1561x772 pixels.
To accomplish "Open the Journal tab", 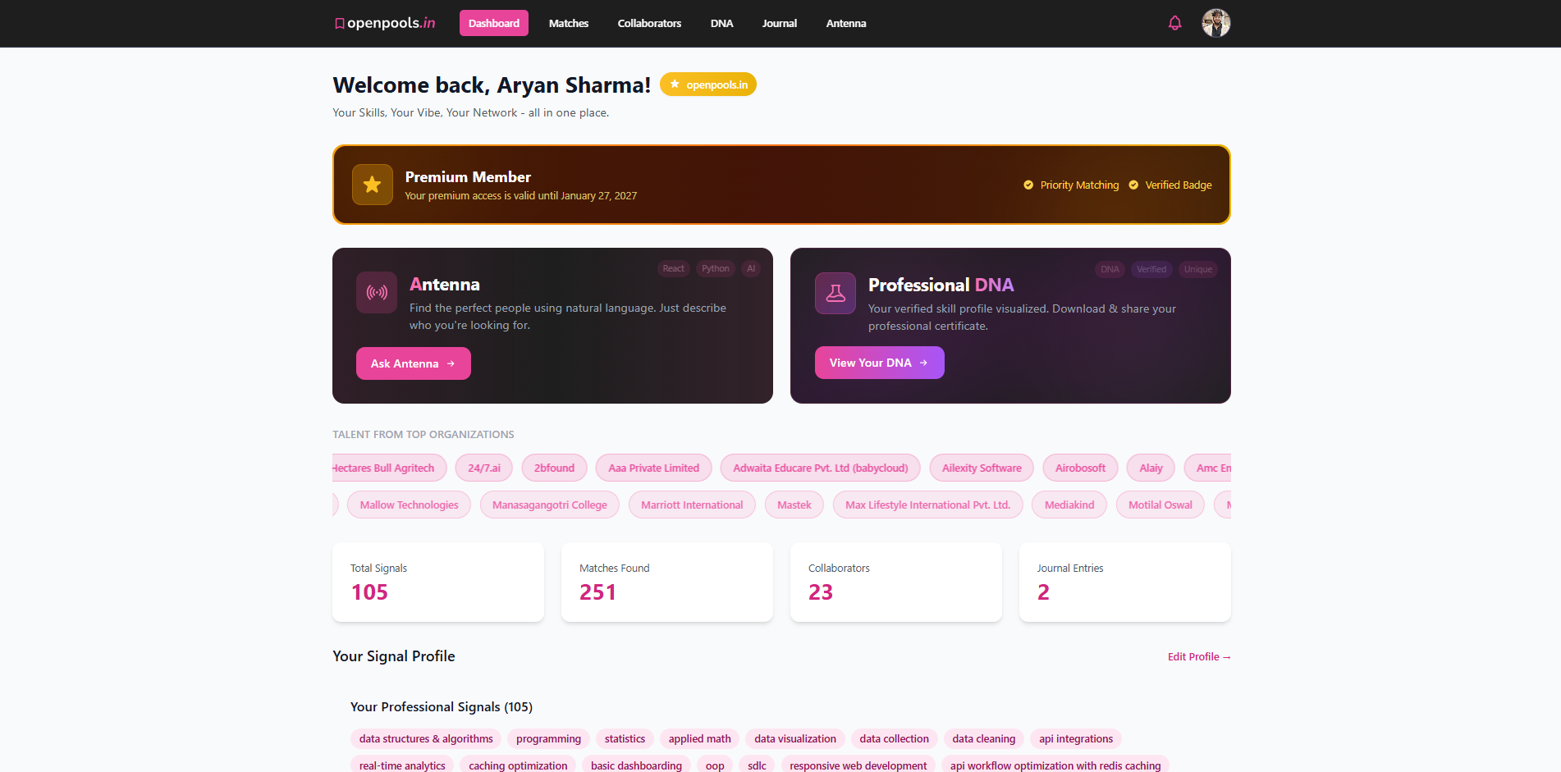I will tap(779, 23).
